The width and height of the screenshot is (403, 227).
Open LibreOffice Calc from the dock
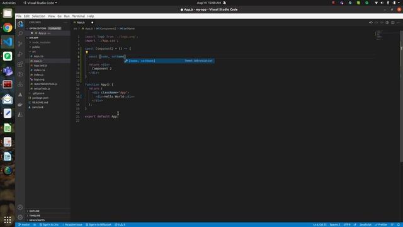pos(8,127)
